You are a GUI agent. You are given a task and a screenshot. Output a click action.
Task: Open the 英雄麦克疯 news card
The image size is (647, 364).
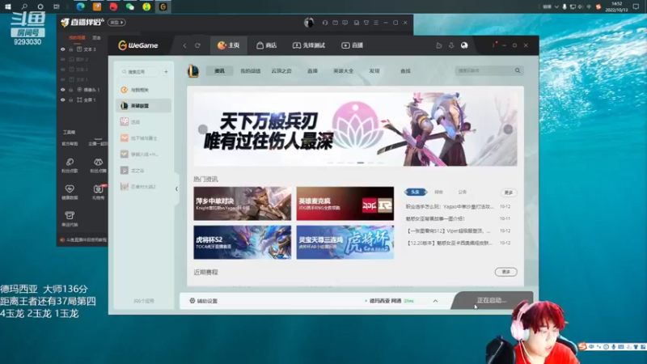[345, 204]
